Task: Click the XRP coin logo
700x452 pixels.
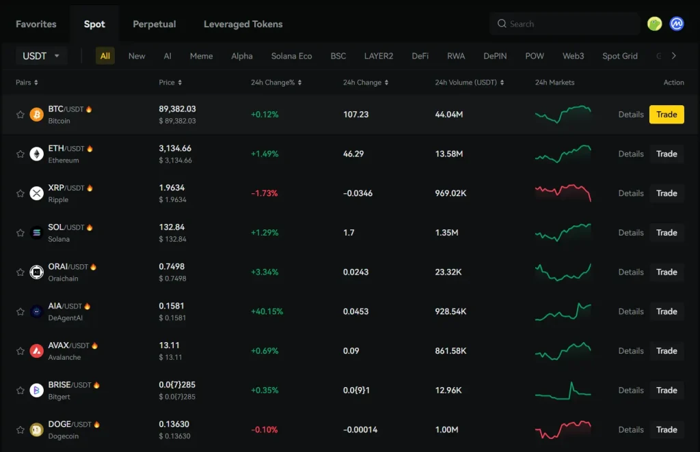Action: [x=36, y=193]
